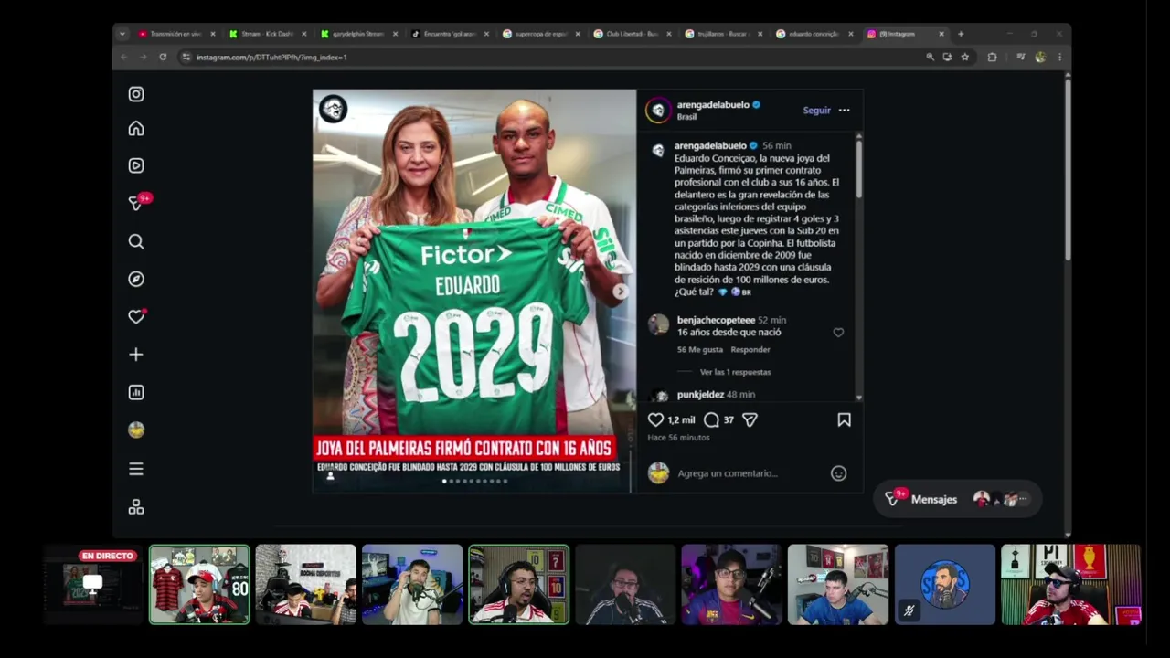Open the dashboard chart icon in sidebar
The width and height of the screenshot is (1170, 658).
point(136,392)
